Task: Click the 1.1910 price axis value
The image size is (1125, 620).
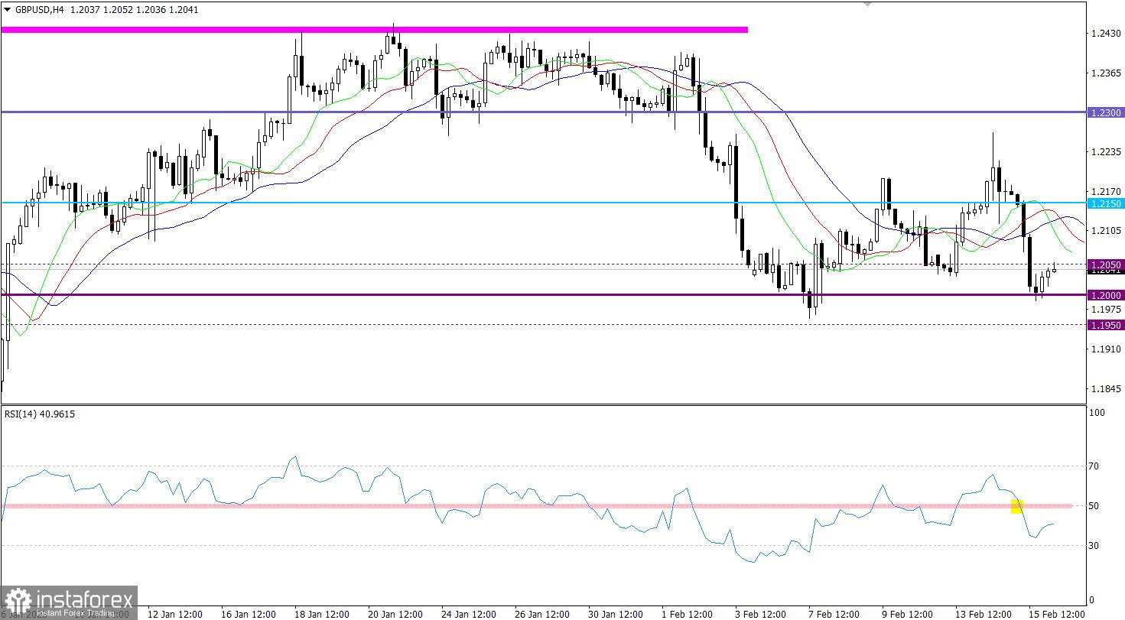Action: 1107,349
